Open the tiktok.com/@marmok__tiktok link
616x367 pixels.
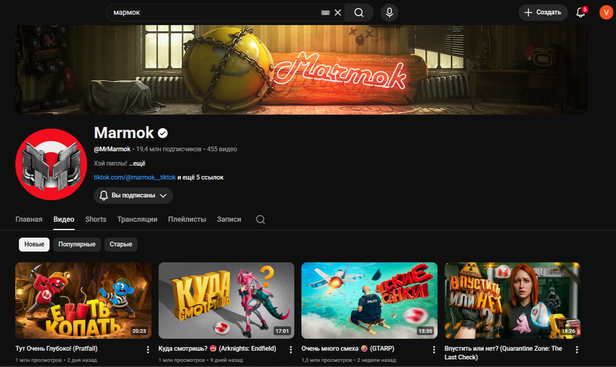pos(135,177)
